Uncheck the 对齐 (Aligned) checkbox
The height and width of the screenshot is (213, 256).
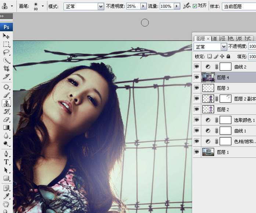(x=195, y=6)
